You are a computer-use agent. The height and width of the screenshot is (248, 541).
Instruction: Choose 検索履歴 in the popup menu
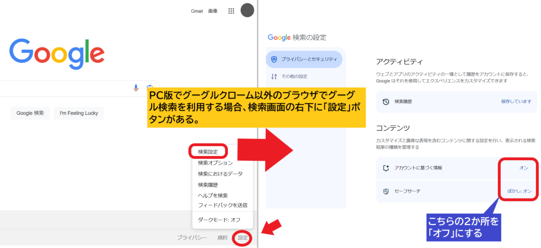208,185
